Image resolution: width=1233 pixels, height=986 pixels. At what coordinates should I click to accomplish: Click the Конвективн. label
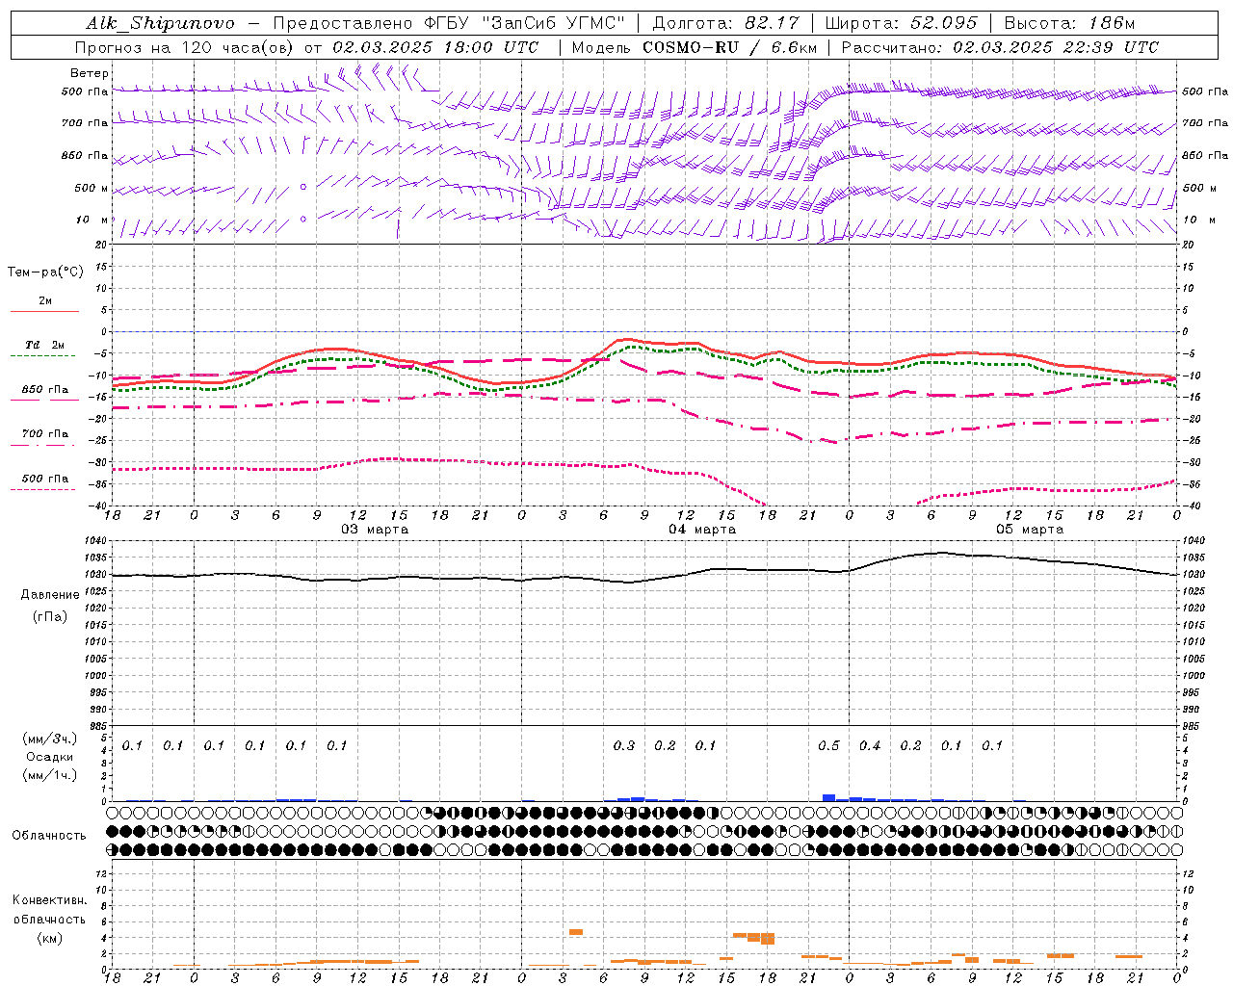point(50,900)
